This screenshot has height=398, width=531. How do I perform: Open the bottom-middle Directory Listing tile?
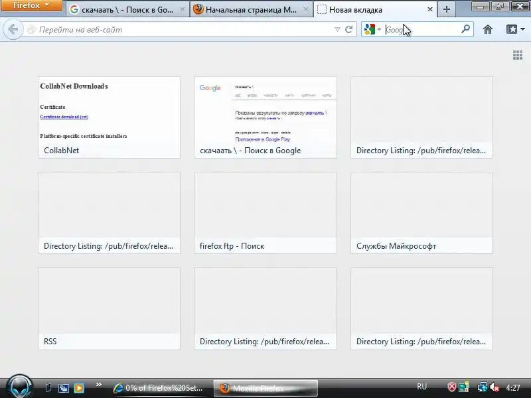(265, 308)
